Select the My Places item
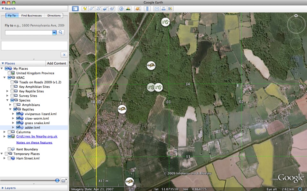Viewport: 307px width, 191px height. pyautogui.click(x=20, y=69)
